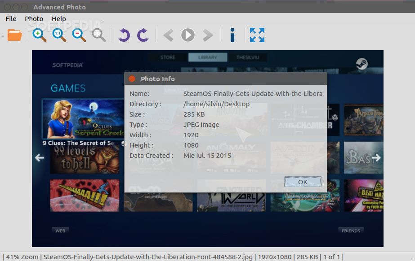
Task: Start slideshow play button
Action: click(x=188, y=35)
